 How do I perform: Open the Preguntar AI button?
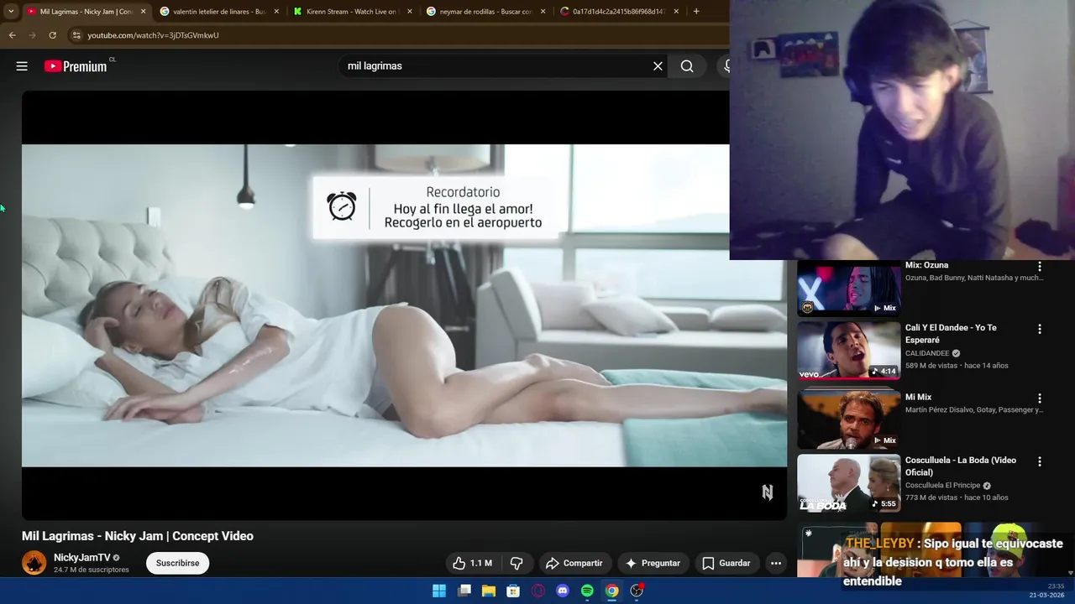click(653, 563)
